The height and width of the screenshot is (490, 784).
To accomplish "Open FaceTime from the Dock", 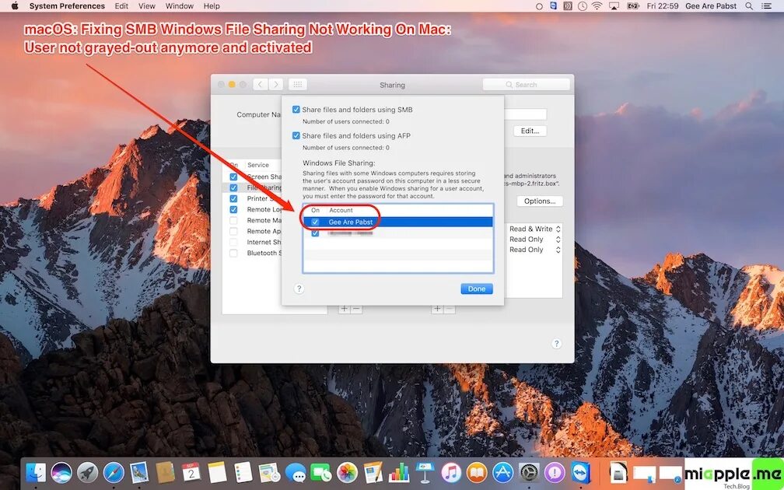I will 320,473.
